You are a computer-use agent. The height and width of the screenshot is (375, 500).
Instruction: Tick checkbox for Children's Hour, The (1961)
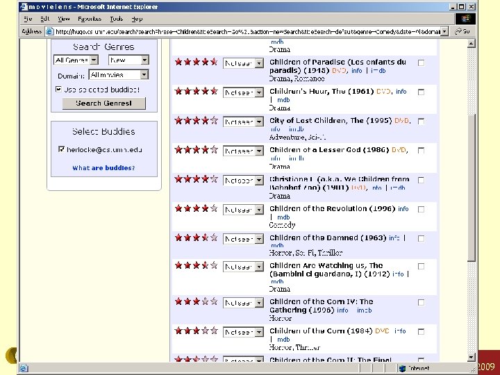[x=421, y=92]
